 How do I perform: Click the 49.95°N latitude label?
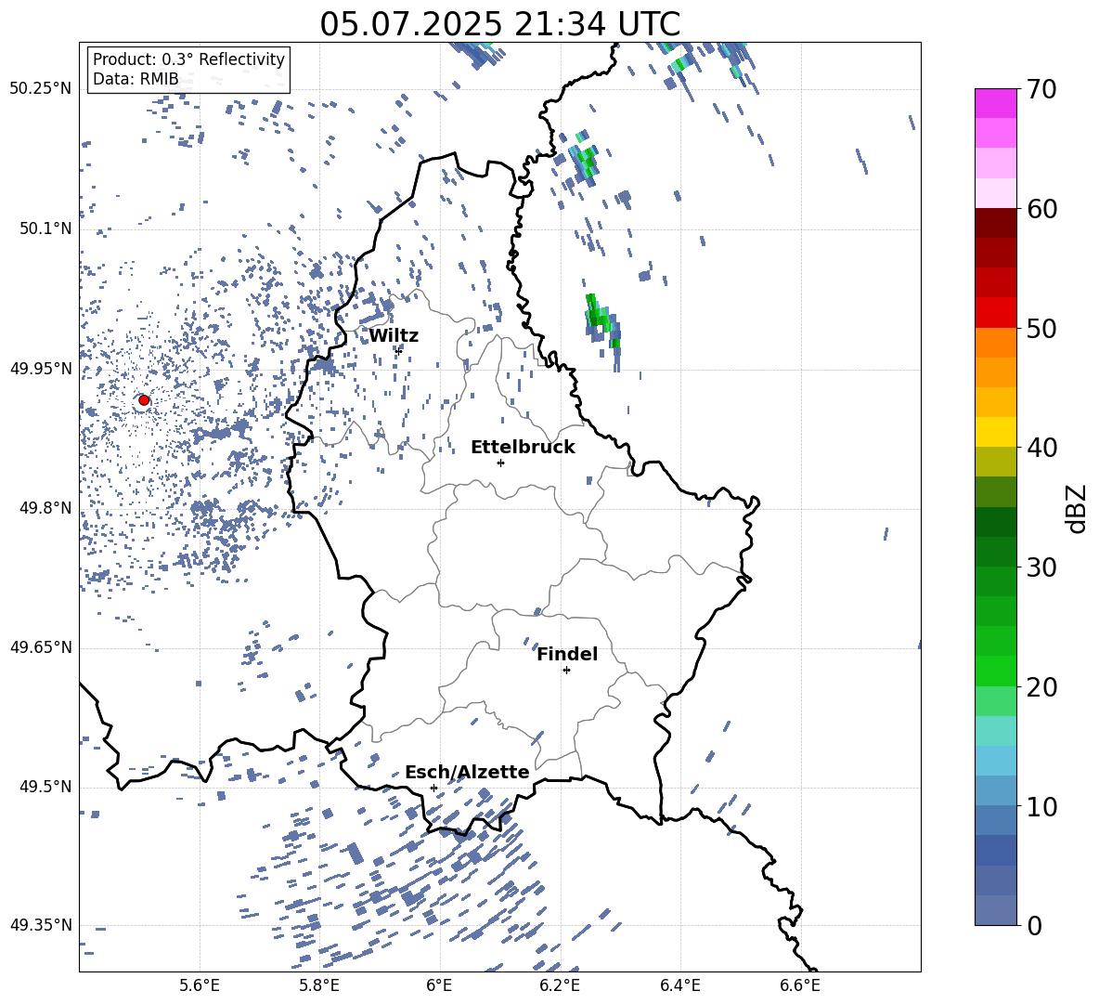coord(41,369)
